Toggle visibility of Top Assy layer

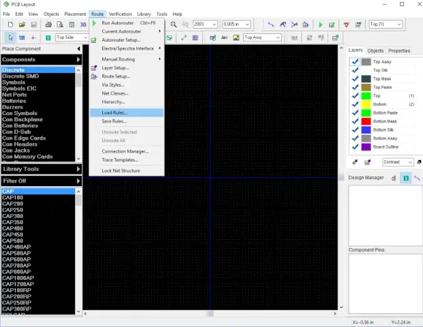(x=355, y=62)
